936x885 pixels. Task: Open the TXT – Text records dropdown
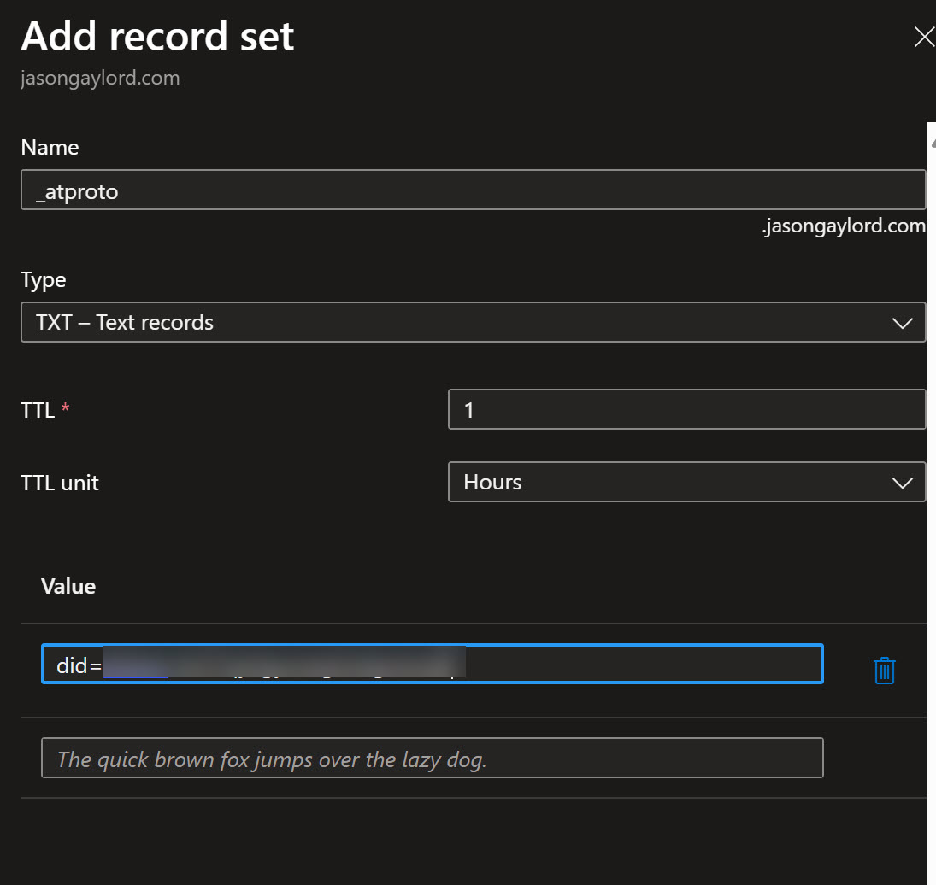(x=472, y=322)
